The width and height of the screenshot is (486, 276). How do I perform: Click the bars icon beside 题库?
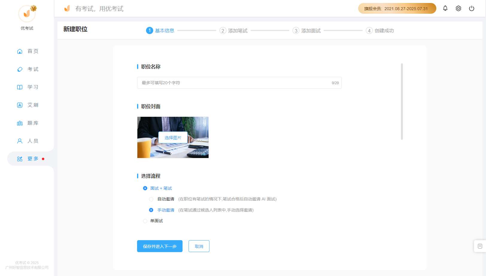[20, 123]
